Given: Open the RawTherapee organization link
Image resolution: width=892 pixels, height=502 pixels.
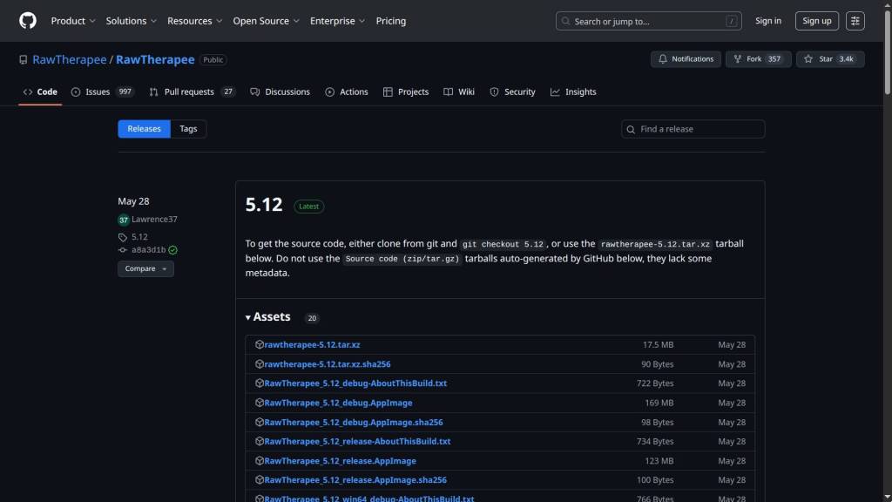Looking at the screenshot, I should 70,60.
